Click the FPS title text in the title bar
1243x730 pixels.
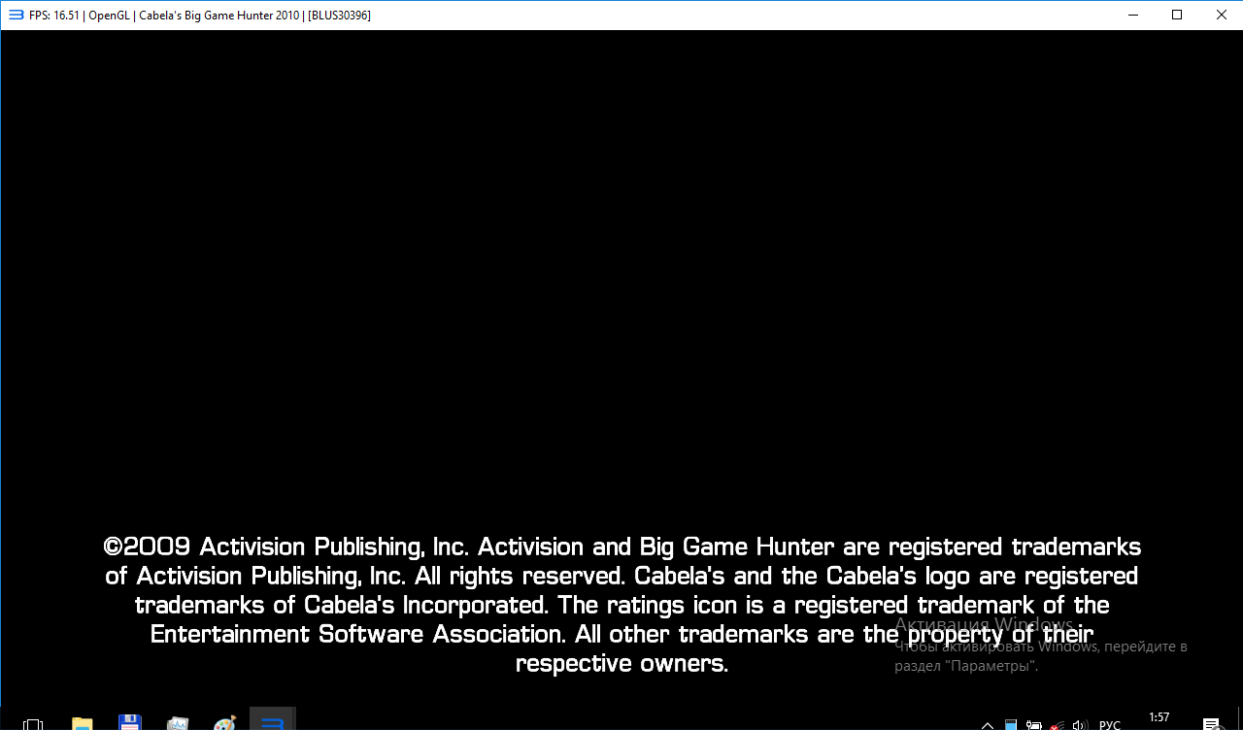coord(200,16)
